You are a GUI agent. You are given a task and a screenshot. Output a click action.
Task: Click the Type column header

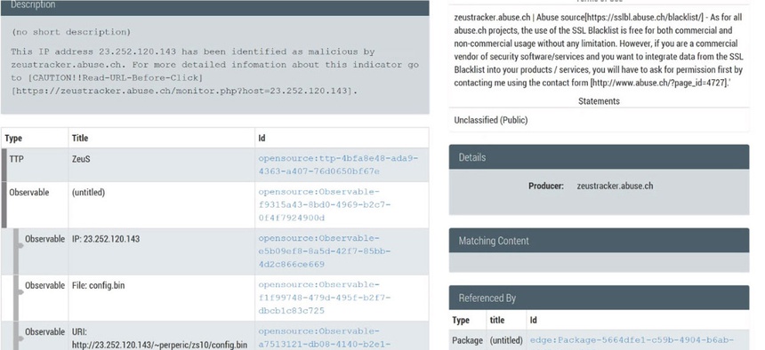[13, 138]
